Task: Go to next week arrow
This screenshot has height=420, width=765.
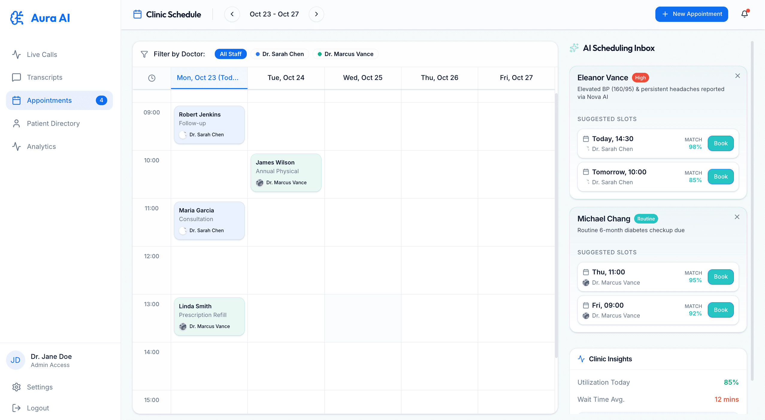Action: click(316, 14)
